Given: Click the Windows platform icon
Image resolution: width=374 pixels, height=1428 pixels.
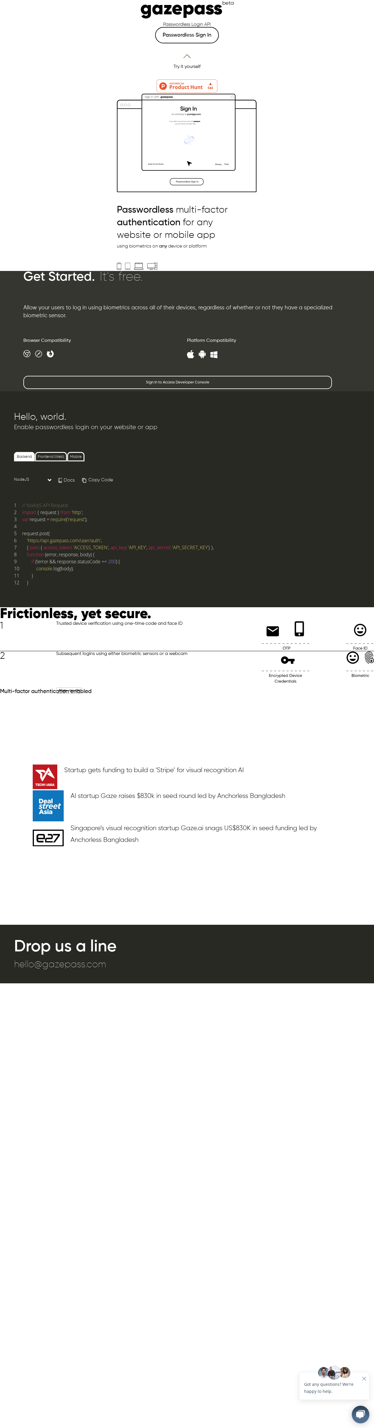Looking at the screenshot, I should [214, 355].
